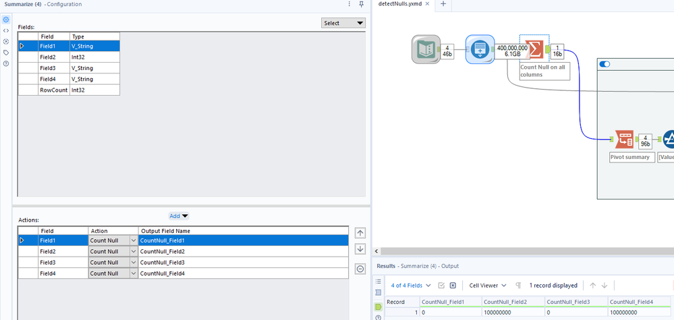Viewport: 674px width, 320px height.
Task: Switch to detectNulls.yxmd workflow tab
Action: coord(400,4)
